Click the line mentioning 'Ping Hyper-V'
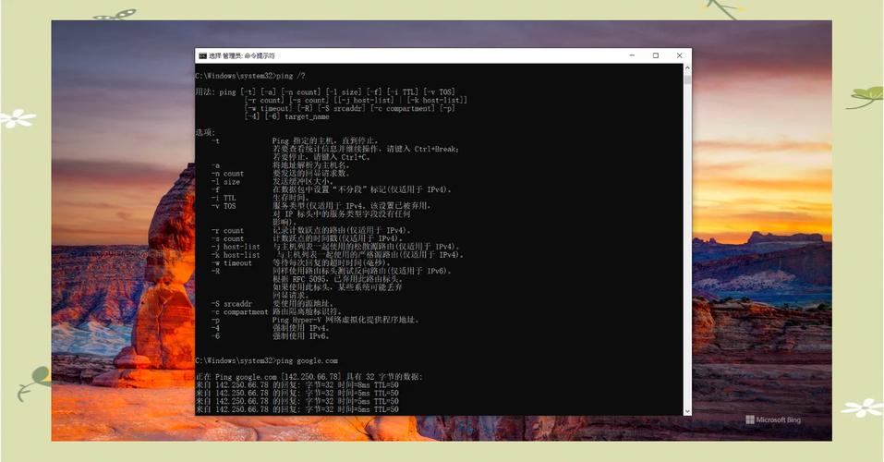The width and height of the screenshot is (884, 462). (x=346, y=320)
